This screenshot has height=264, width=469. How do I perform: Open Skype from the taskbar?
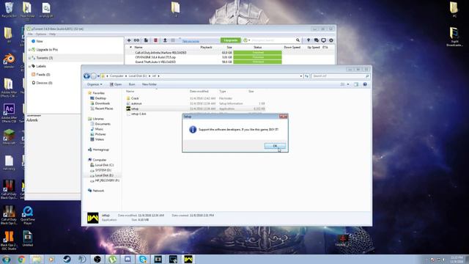pos(143,259)
